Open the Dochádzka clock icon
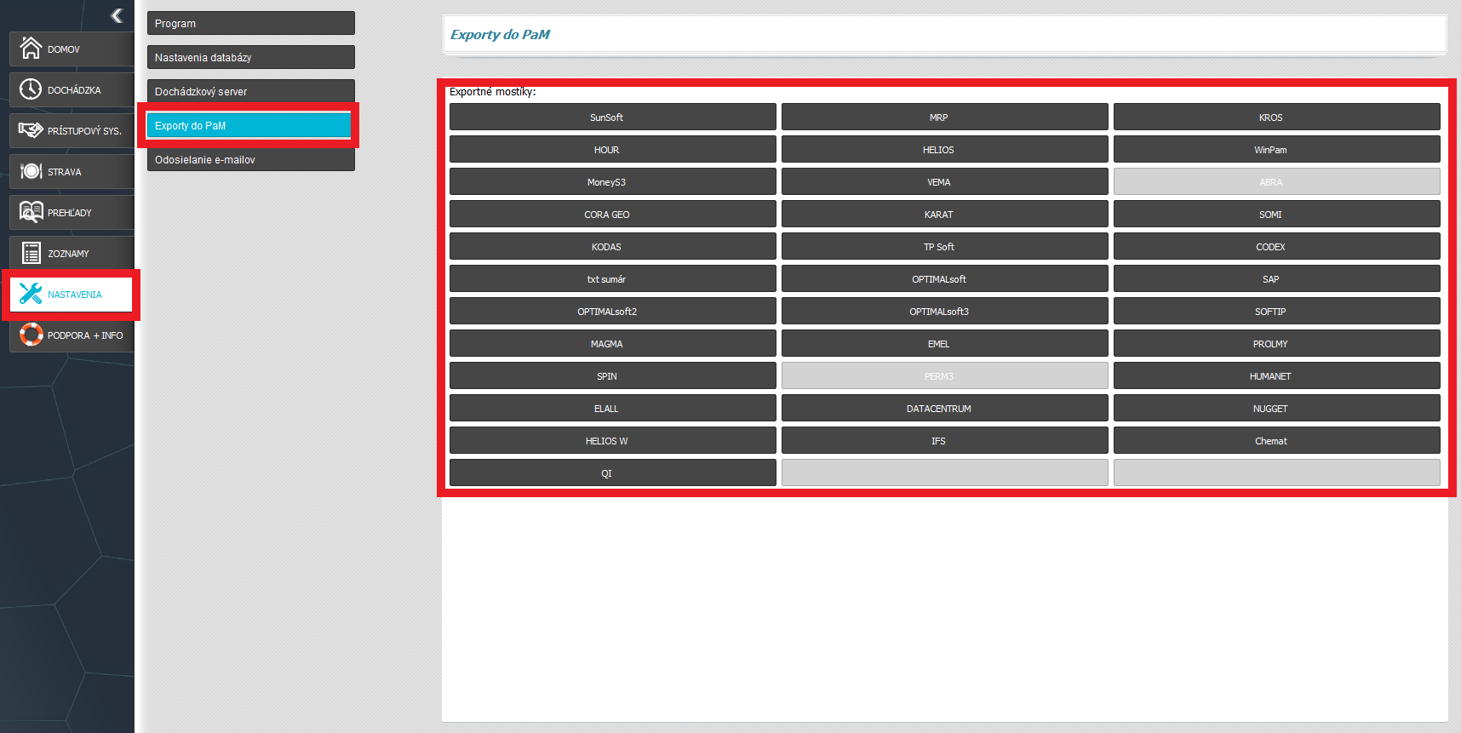This screenshot has height=733, width=1461. coord(31,89)
